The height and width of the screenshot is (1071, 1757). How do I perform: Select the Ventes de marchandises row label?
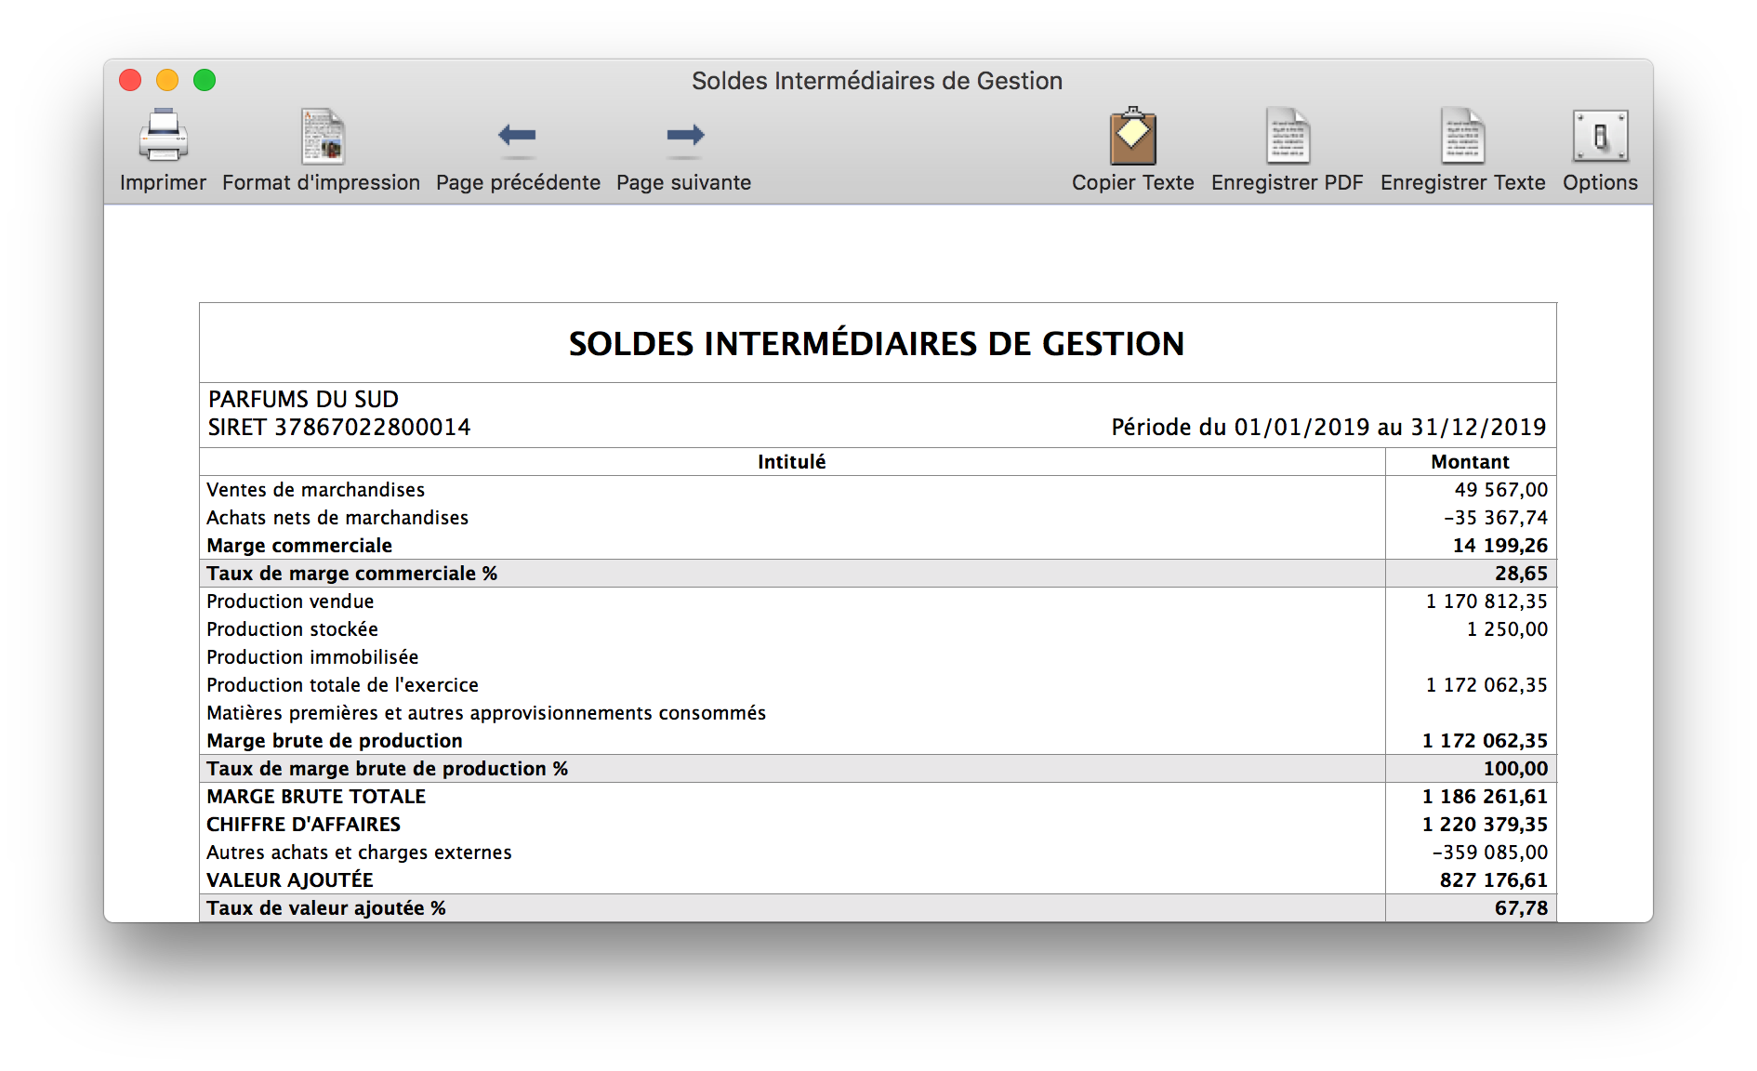coord(315,490)
